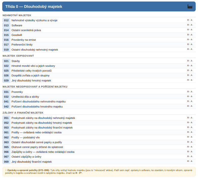Select Povolenky na emise row

[x=99, y=40]
